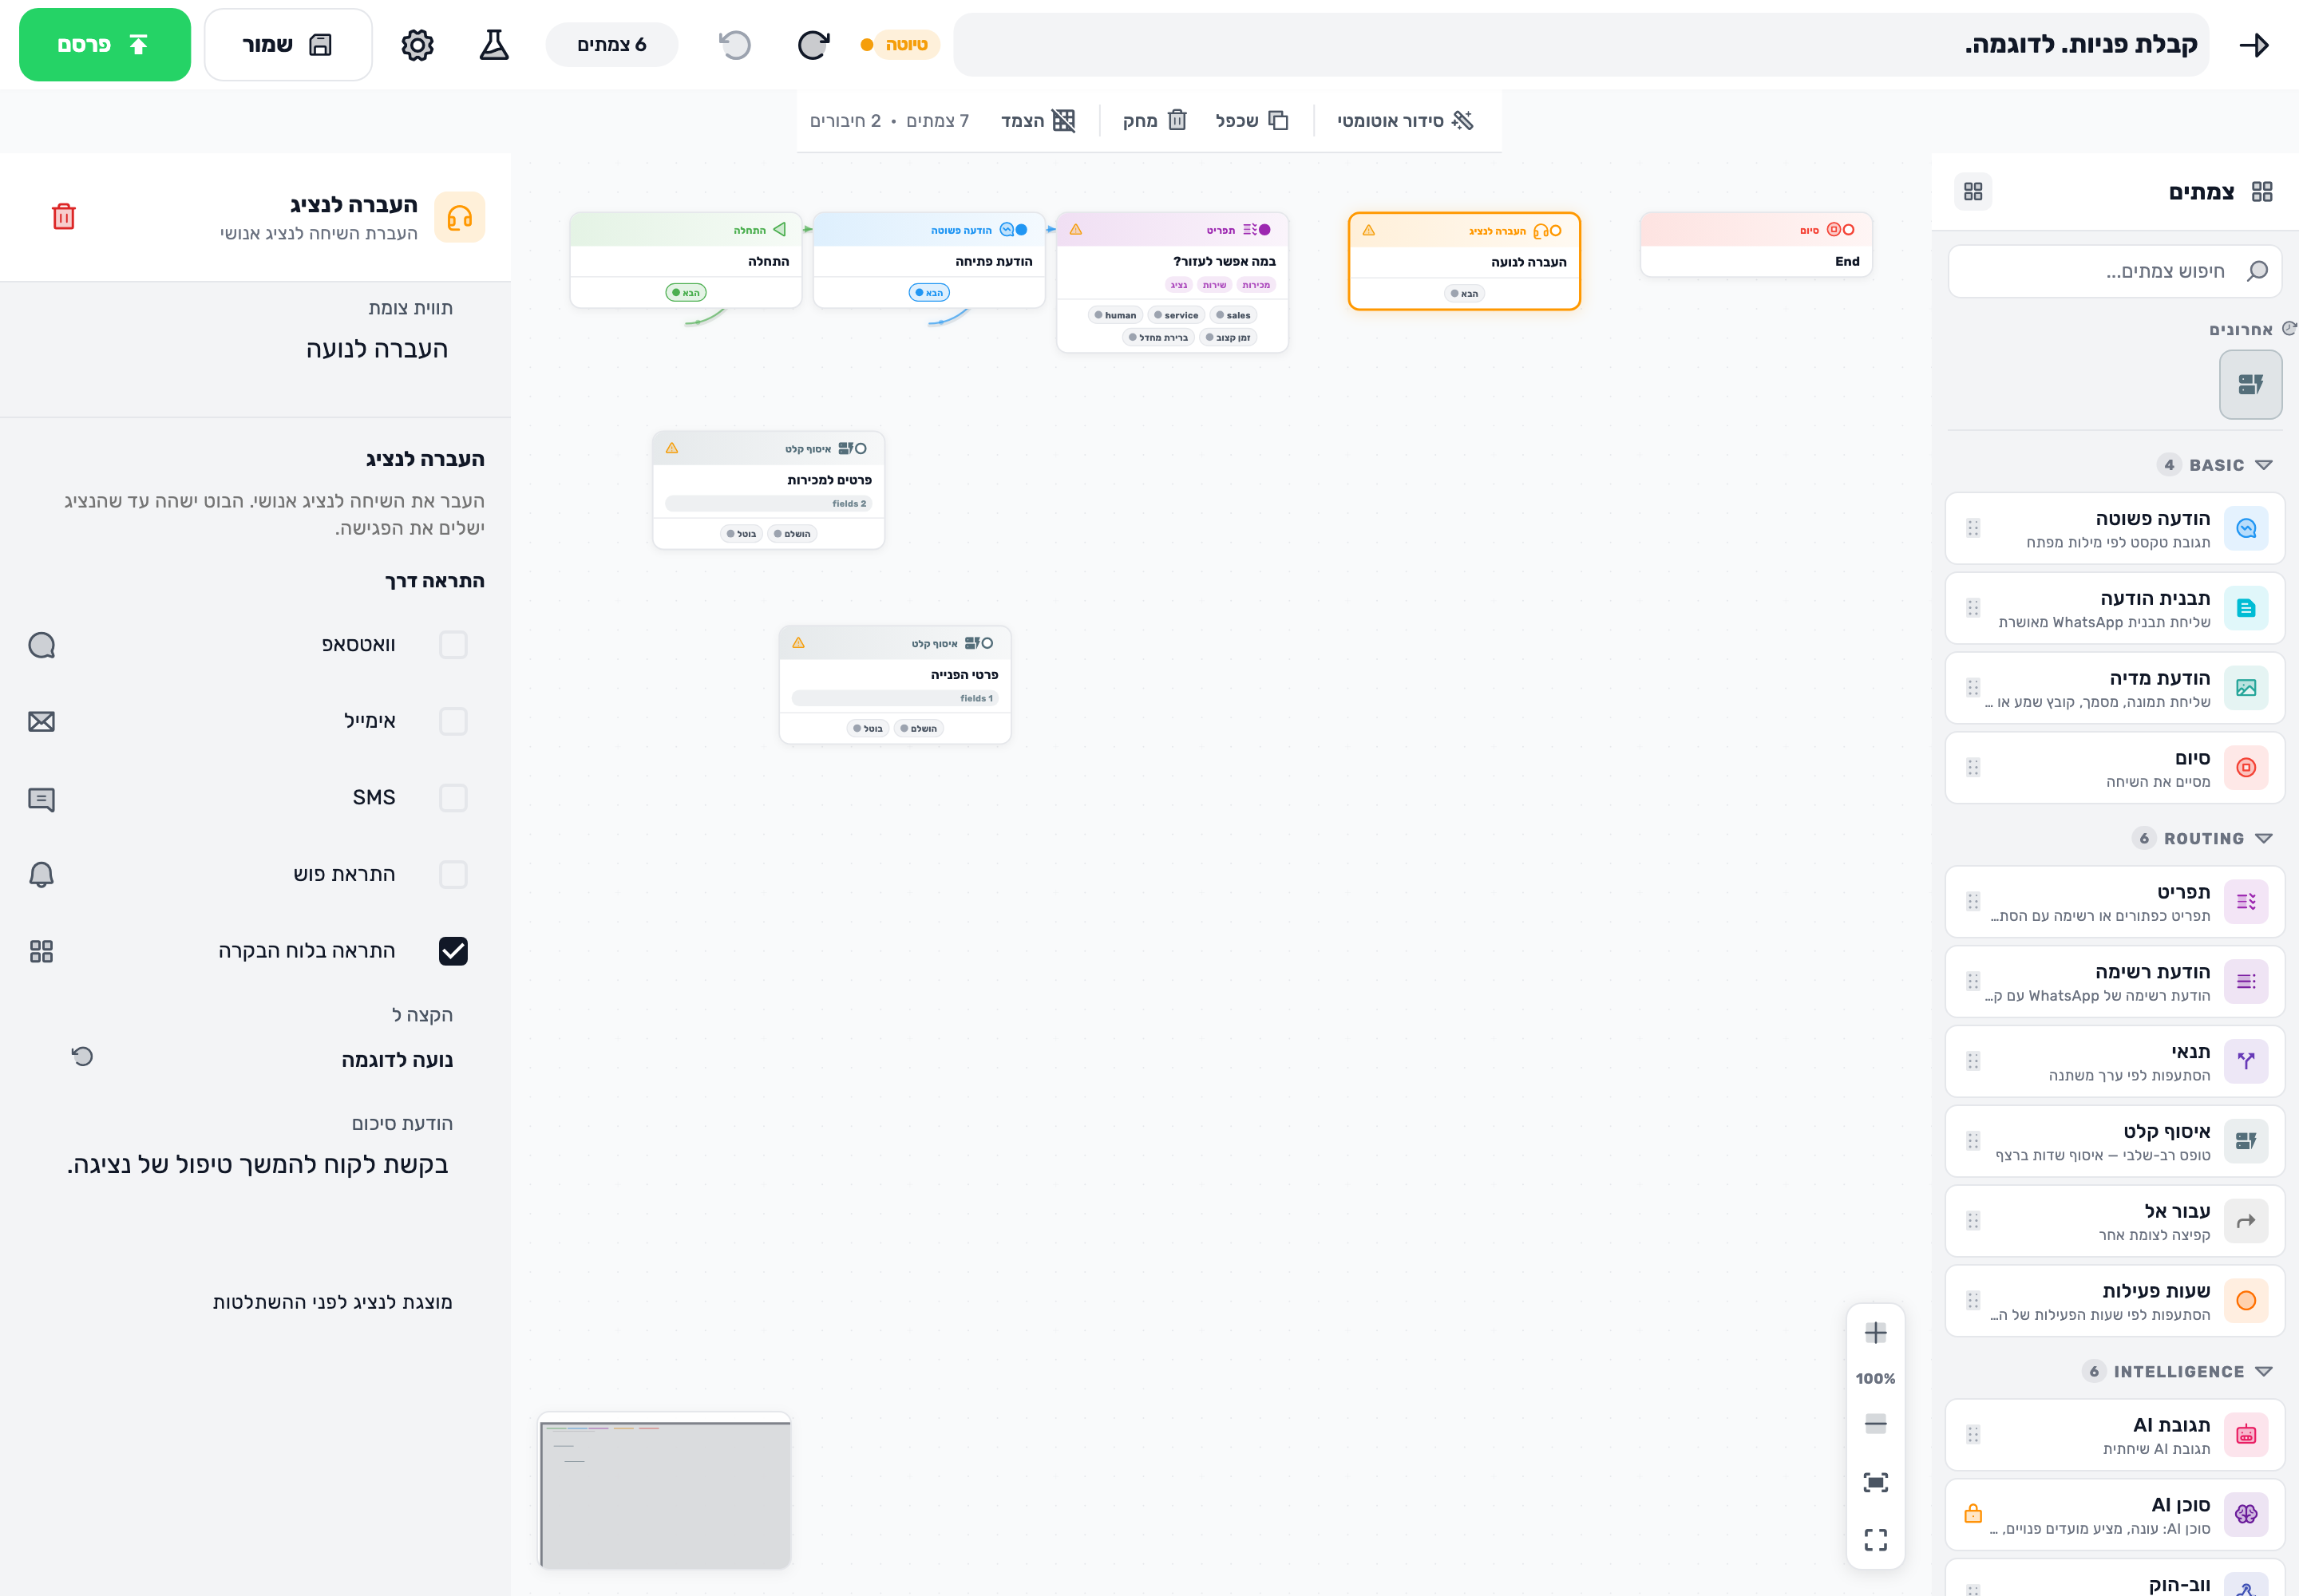
Task: Click the red trash delete icon in node panel
Action: [63, 217]
